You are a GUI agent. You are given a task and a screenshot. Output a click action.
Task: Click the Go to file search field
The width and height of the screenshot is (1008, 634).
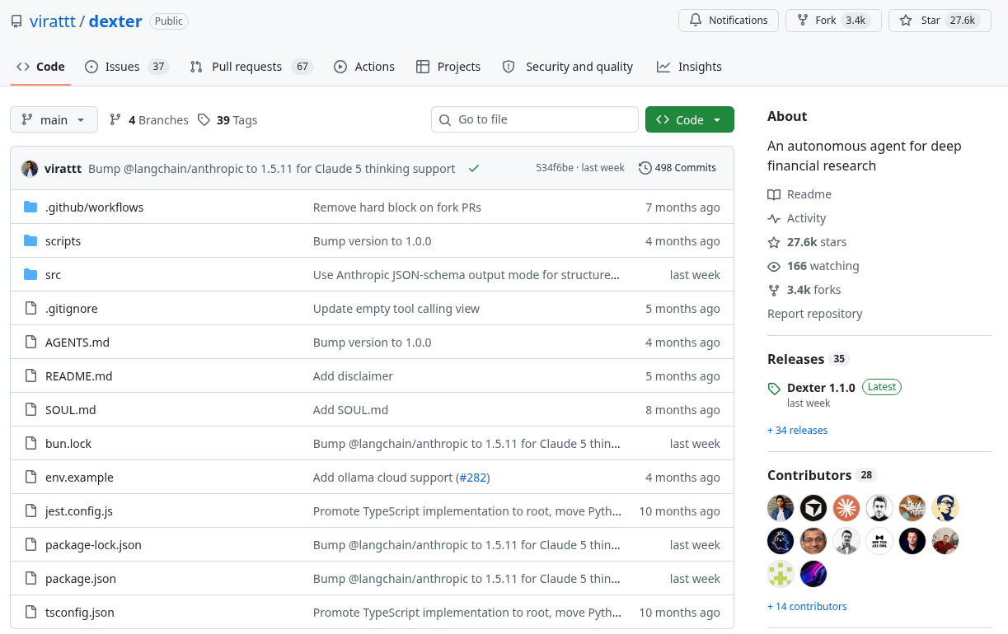click(x=535, y=119)
